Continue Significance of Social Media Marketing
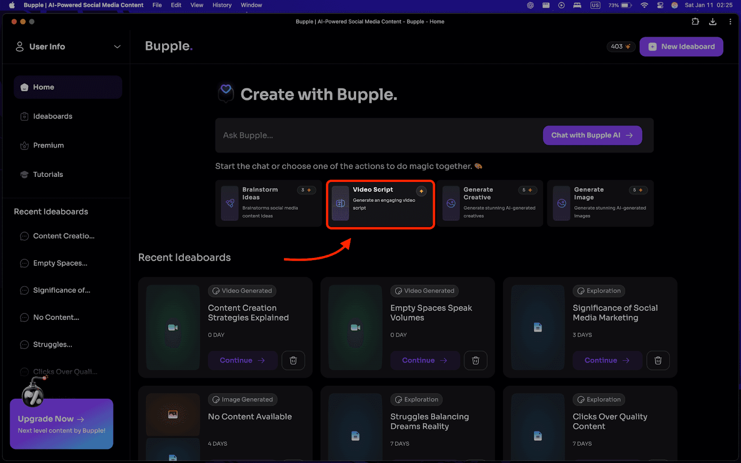Viewport: 741px width, 463px height. click(608, 360)
